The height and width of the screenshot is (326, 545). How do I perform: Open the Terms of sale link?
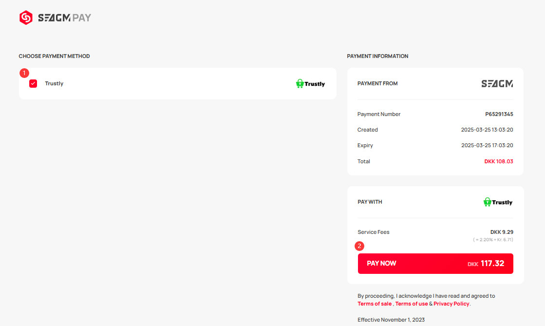pyautogui.click(x=375, y=304)
